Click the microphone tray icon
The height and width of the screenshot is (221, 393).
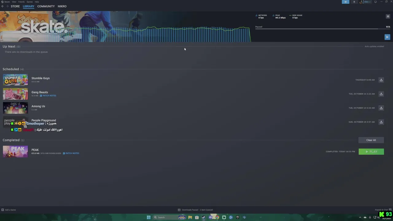click(370, 217)
